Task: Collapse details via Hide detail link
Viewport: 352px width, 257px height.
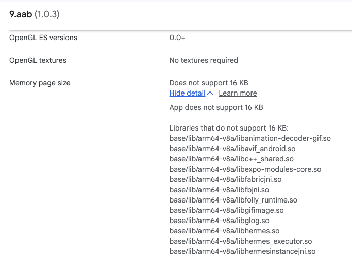Action: [187, 93]
